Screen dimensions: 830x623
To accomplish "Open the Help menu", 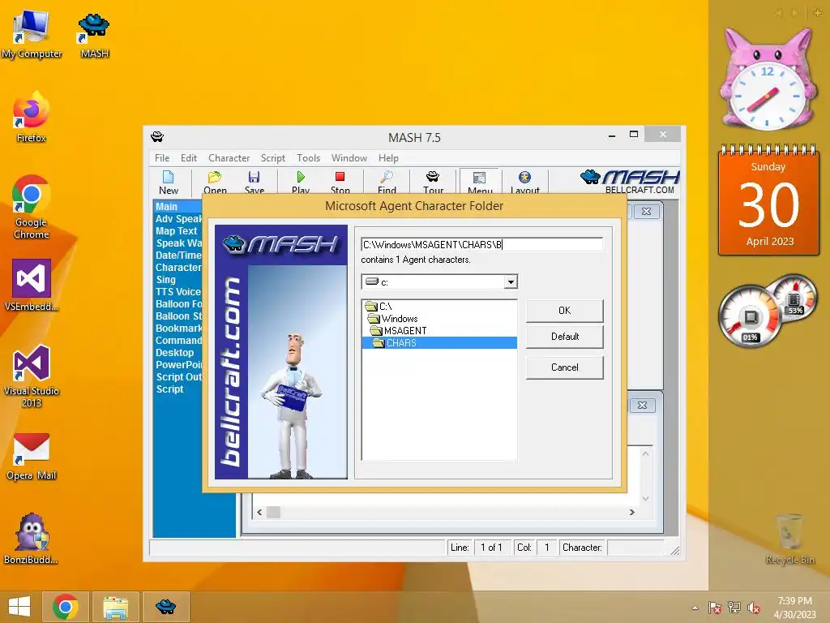I will click(x=388, y=158).
